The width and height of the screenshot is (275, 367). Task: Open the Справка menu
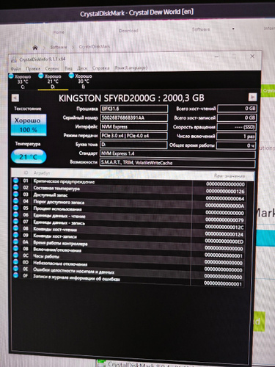100,68
